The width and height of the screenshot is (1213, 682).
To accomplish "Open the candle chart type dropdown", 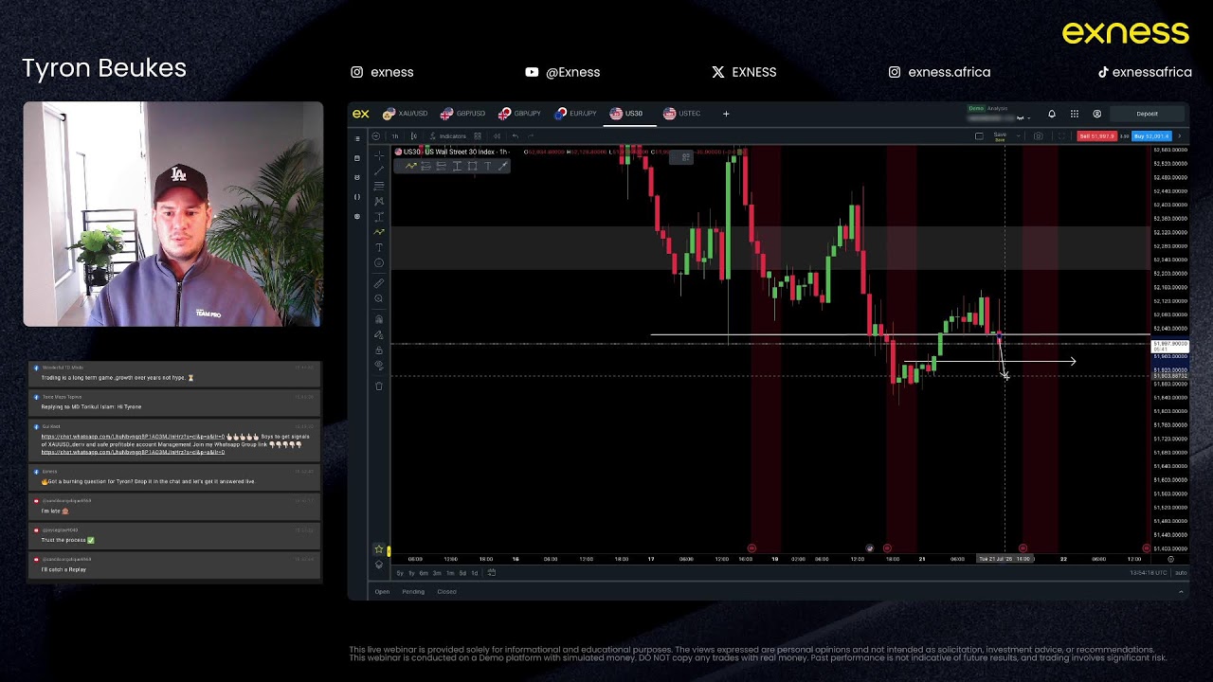I will pos(414,135).
